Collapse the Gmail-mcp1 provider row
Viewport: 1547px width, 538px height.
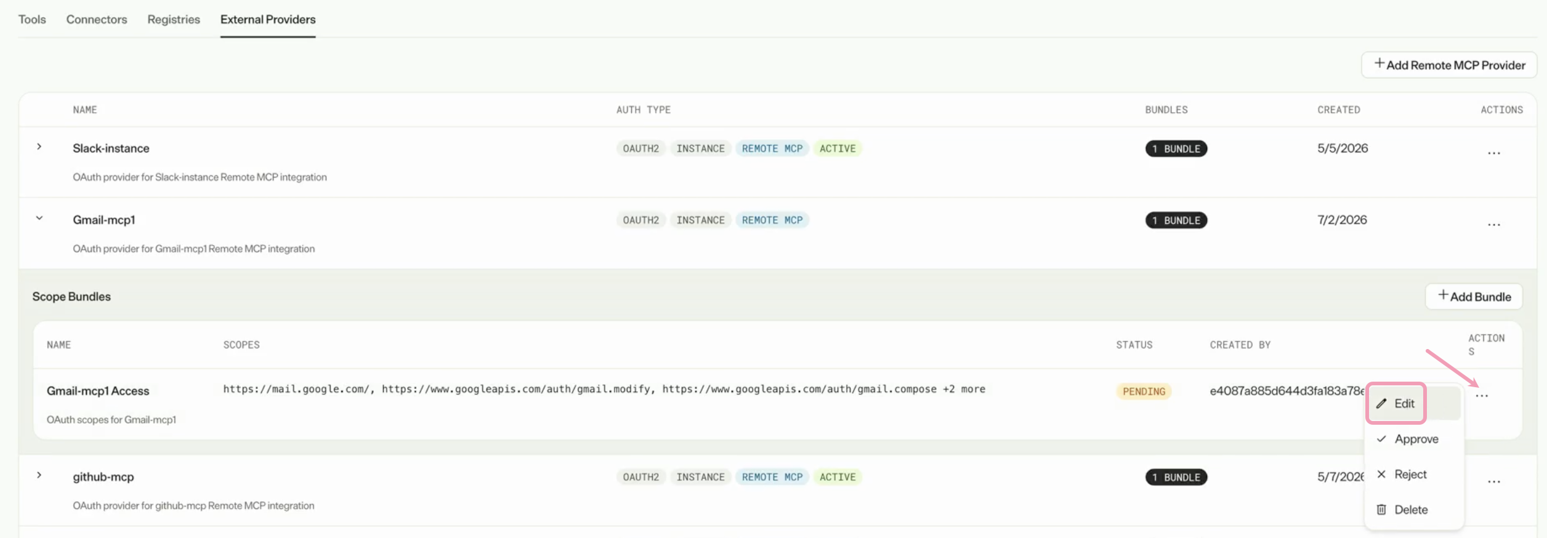pyautogui.click(x=39, y=218)
